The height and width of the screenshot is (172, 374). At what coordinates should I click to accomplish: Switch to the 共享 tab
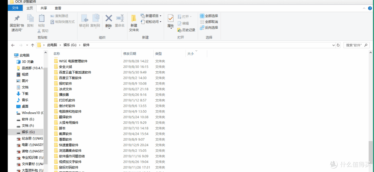[x=44, y=8]
